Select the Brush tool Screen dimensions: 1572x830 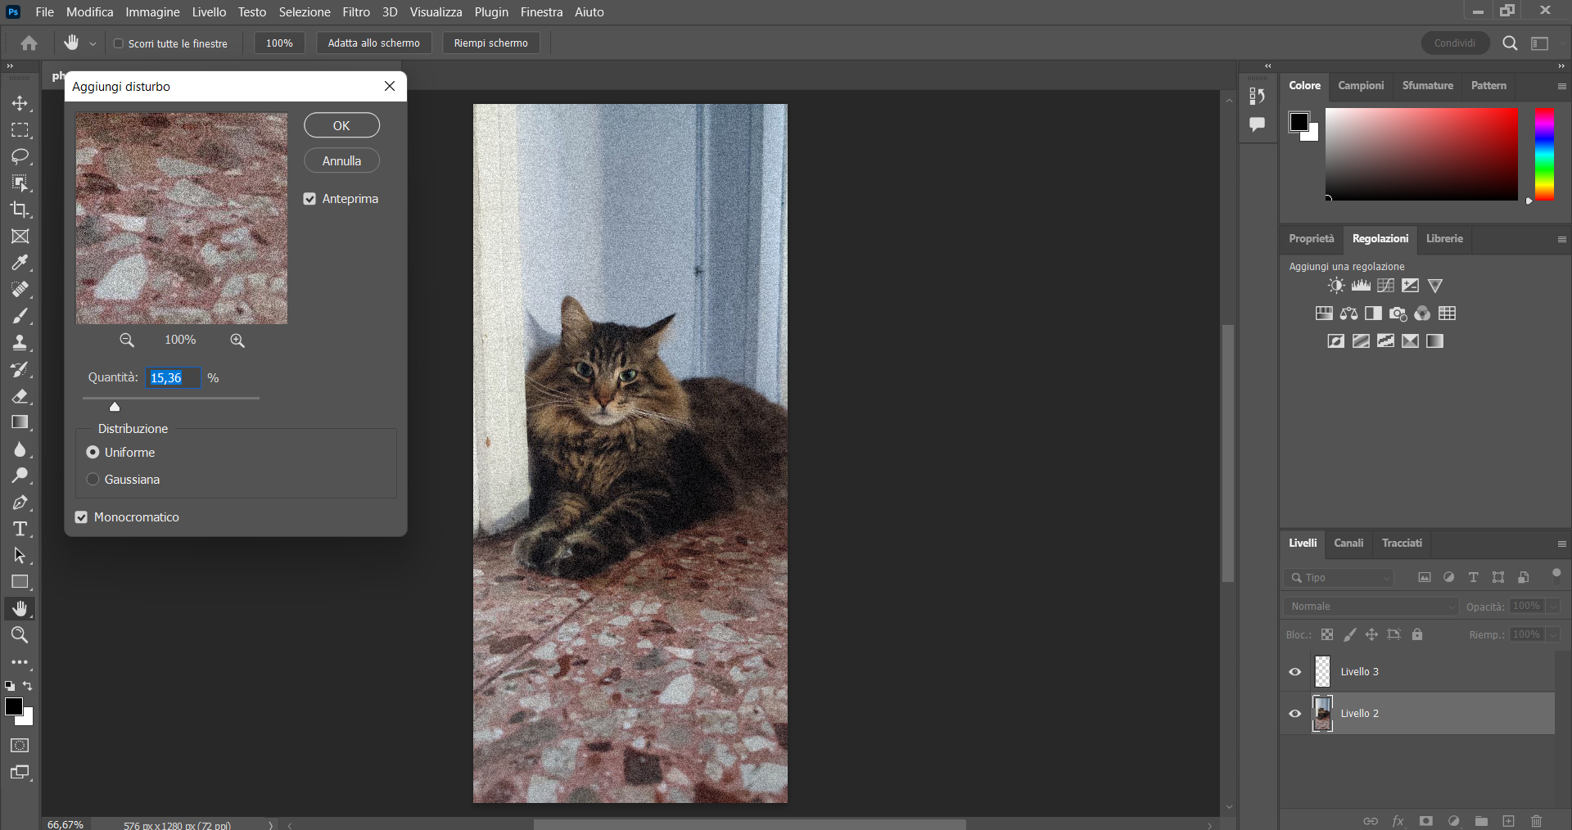point(20,316)
